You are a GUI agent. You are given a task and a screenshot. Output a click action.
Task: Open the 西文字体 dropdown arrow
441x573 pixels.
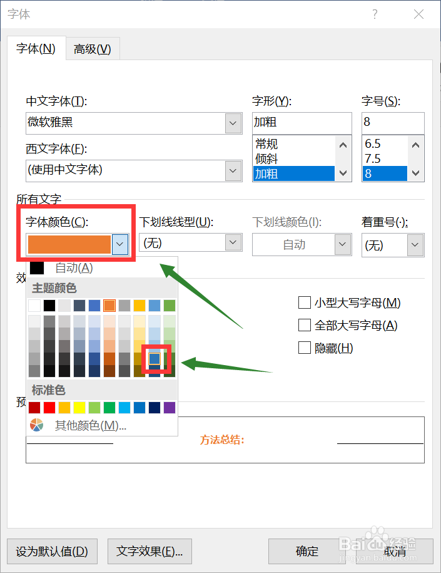tap(233, 171)
